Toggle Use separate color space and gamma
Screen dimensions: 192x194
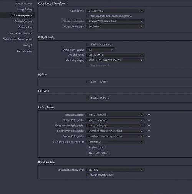pos(88,16)
